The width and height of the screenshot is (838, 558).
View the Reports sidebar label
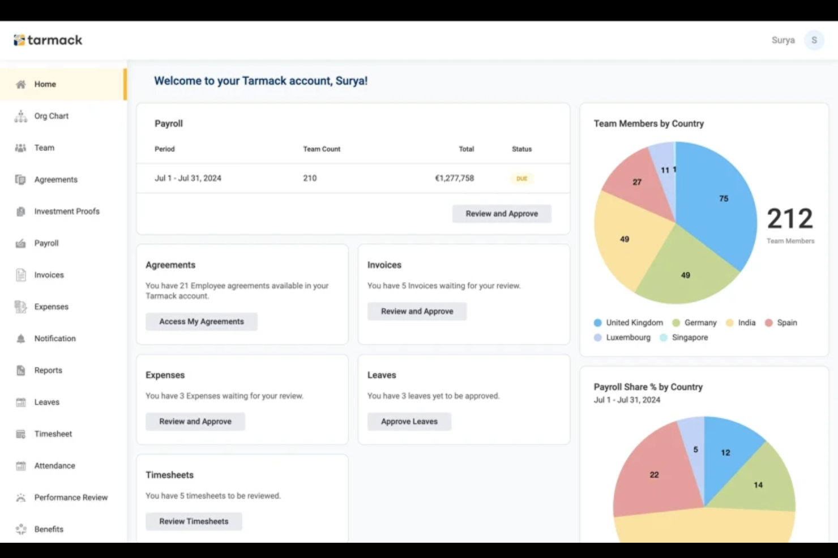[48, 370]
